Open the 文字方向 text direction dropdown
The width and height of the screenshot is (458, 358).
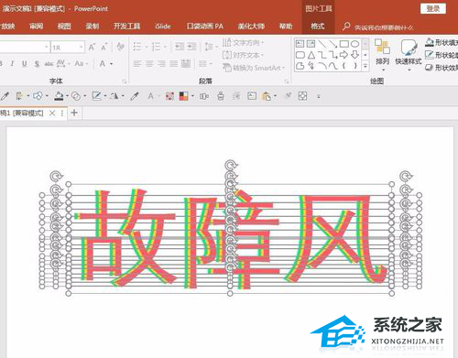pos(243,42)
